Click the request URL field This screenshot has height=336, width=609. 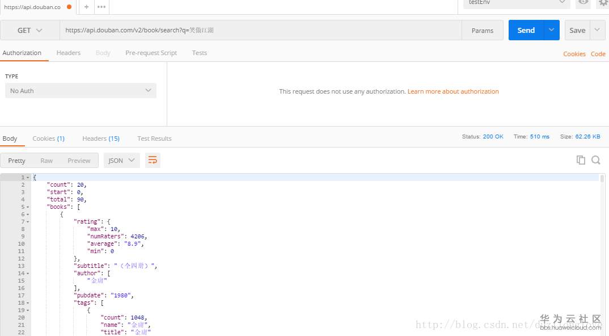point(261,30)
